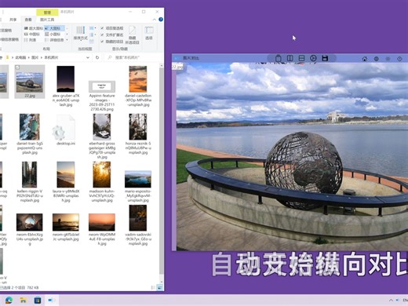Select the desktop.ini file
This screenshot has height=306, width=408.
(66, 130)
